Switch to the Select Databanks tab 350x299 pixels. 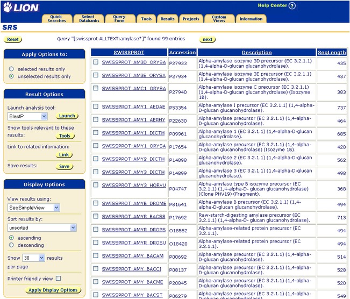[x=89, y=18]
